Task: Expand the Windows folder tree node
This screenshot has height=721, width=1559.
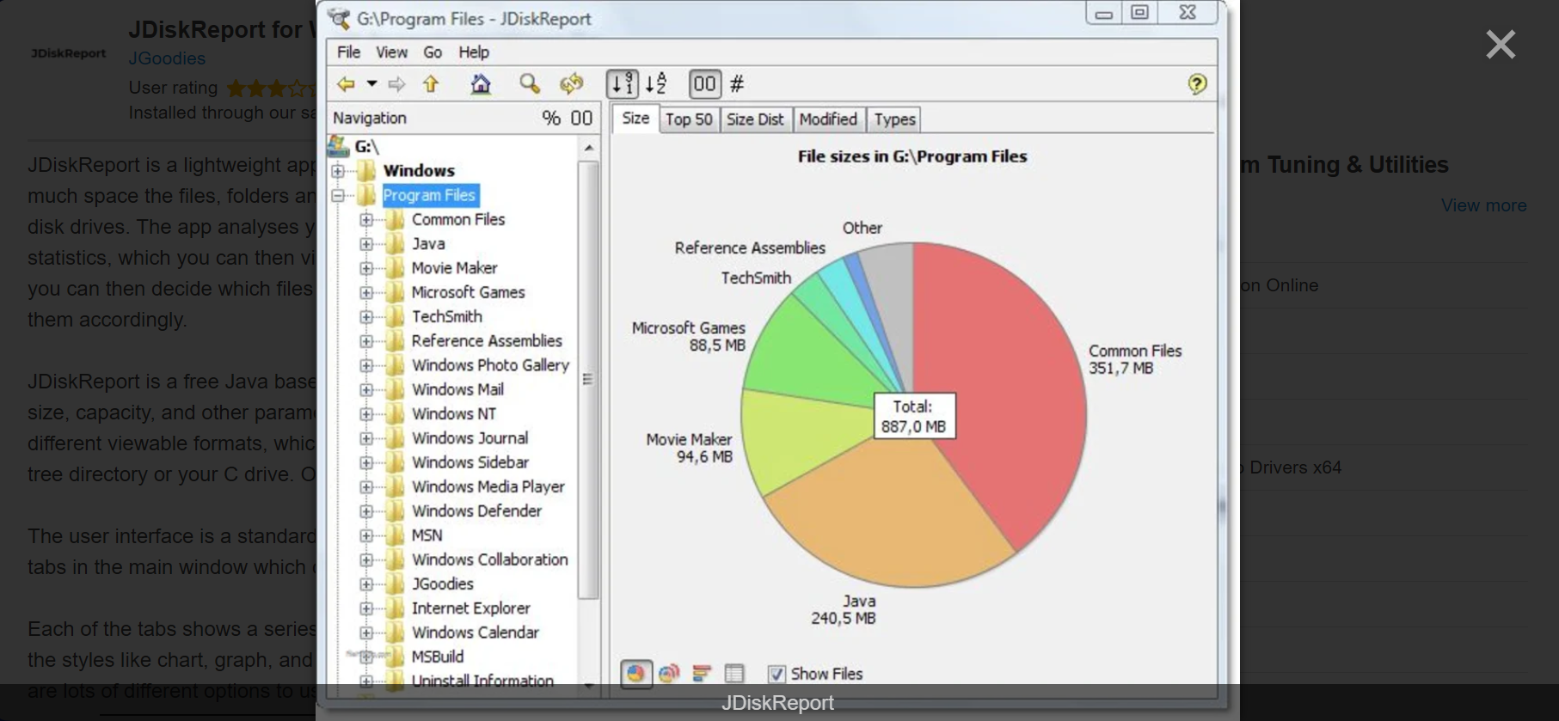Action: [338, 171]
